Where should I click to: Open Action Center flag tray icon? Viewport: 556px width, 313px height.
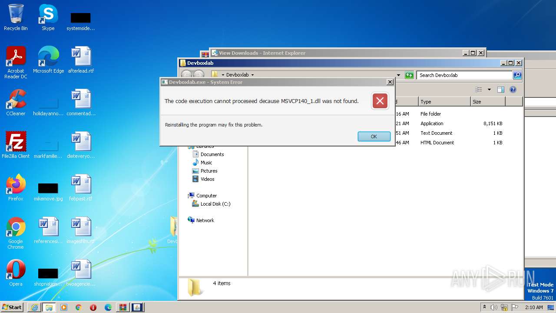coord(515,307)
